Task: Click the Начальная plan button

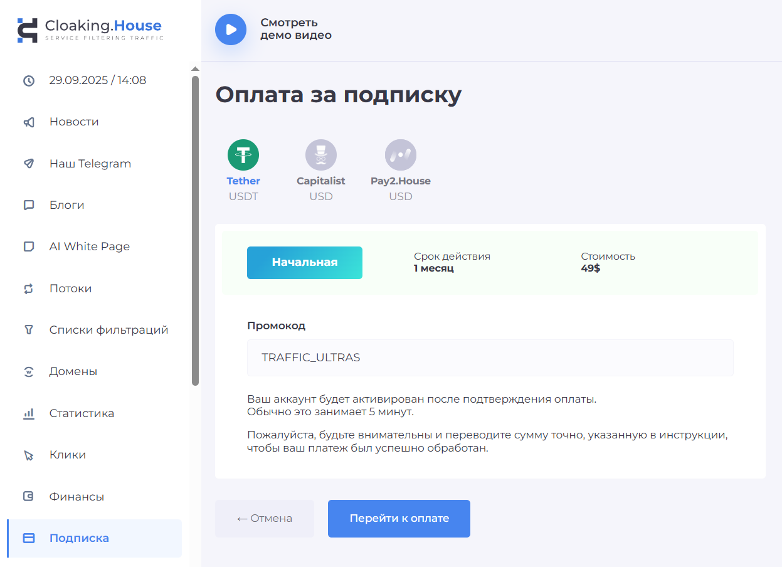Action: pos(304,263)
